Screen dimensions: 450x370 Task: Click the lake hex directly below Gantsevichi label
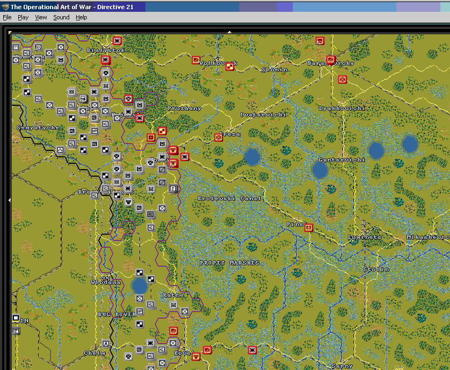(x=320, y=170)
